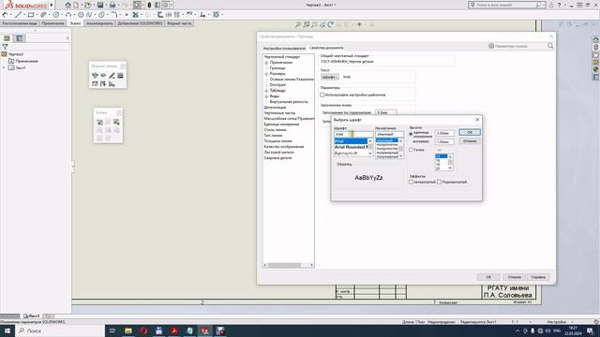Open SOLIDWORKS Resources in right task pane
Viewport: 600px width, 337px height.
[x=596, y=39]
